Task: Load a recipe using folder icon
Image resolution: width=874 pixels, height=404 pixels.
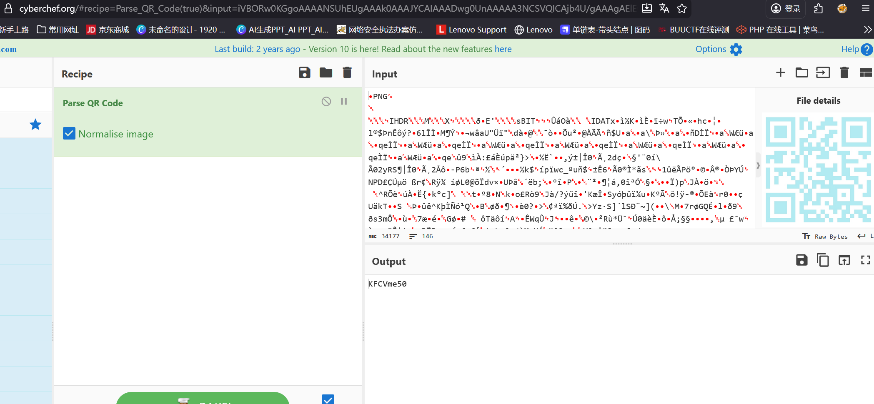Action: [x=326, y=73]
